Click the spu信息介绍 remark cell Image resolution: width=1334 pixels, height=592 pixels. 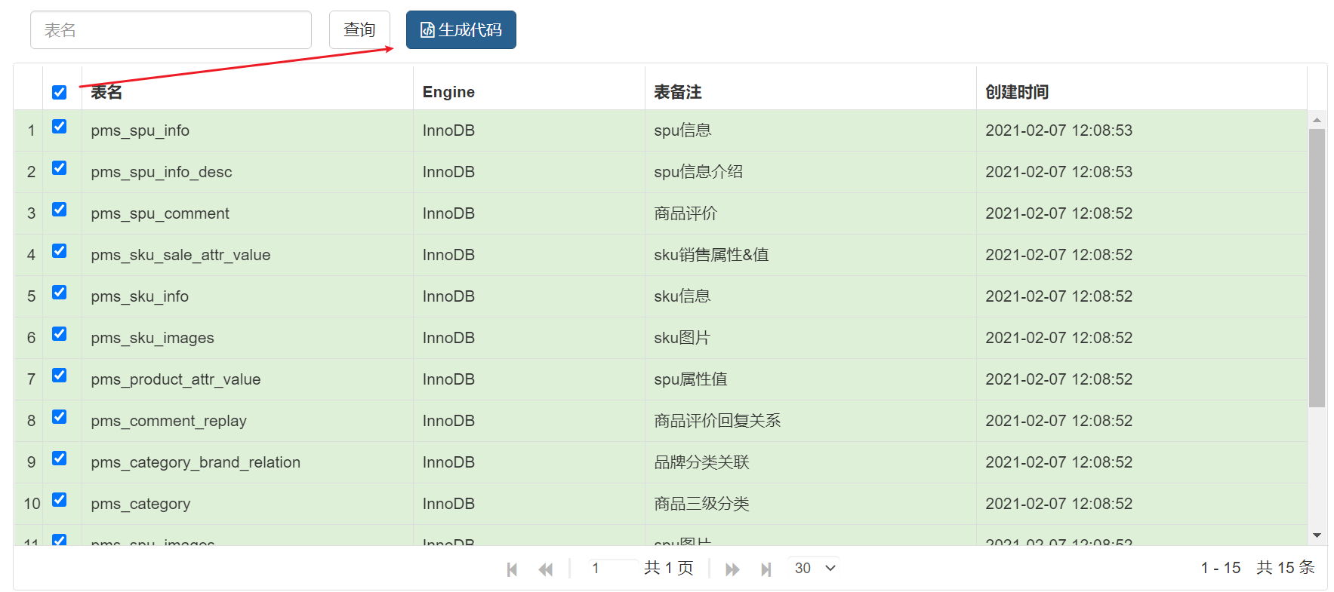tap(811, 172)
